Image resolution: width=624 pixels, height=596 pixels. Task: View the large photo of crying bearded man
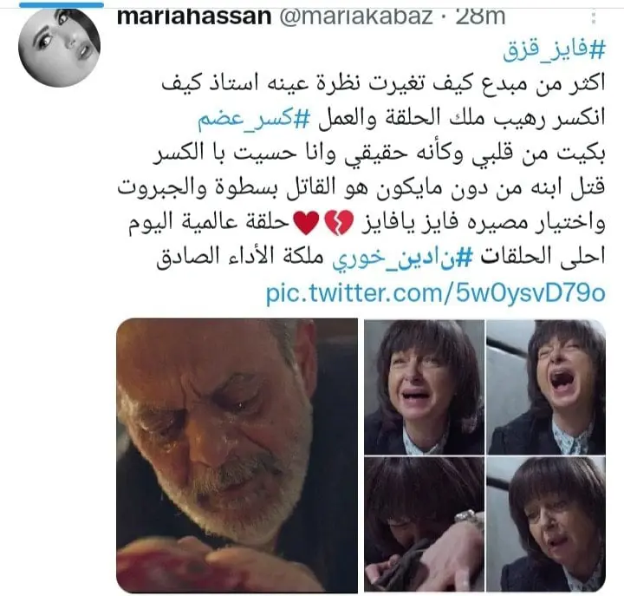click(237, 455)
